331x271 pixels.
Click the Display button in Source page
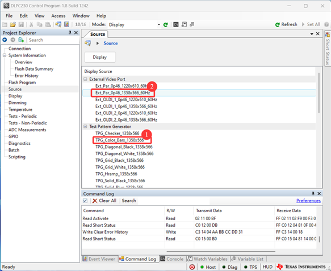(x=100, y=57)
